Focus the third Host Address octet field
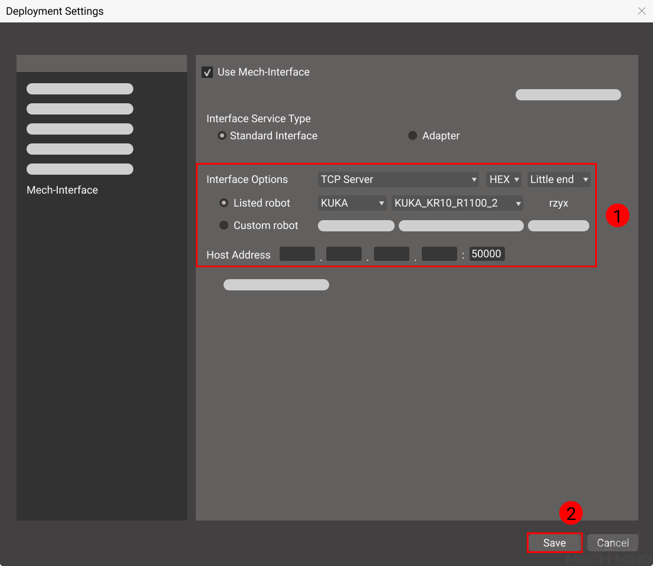The height and width of the screenshot is (566, 653). tap(392, 254)
